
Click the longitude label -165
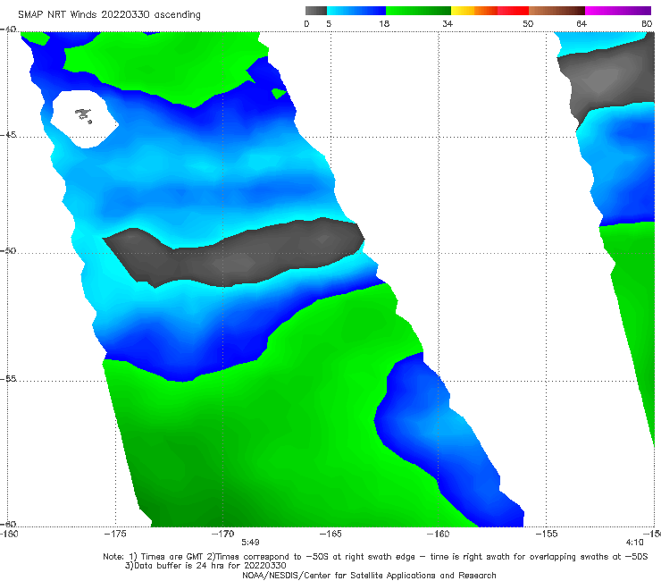(330, 534)
